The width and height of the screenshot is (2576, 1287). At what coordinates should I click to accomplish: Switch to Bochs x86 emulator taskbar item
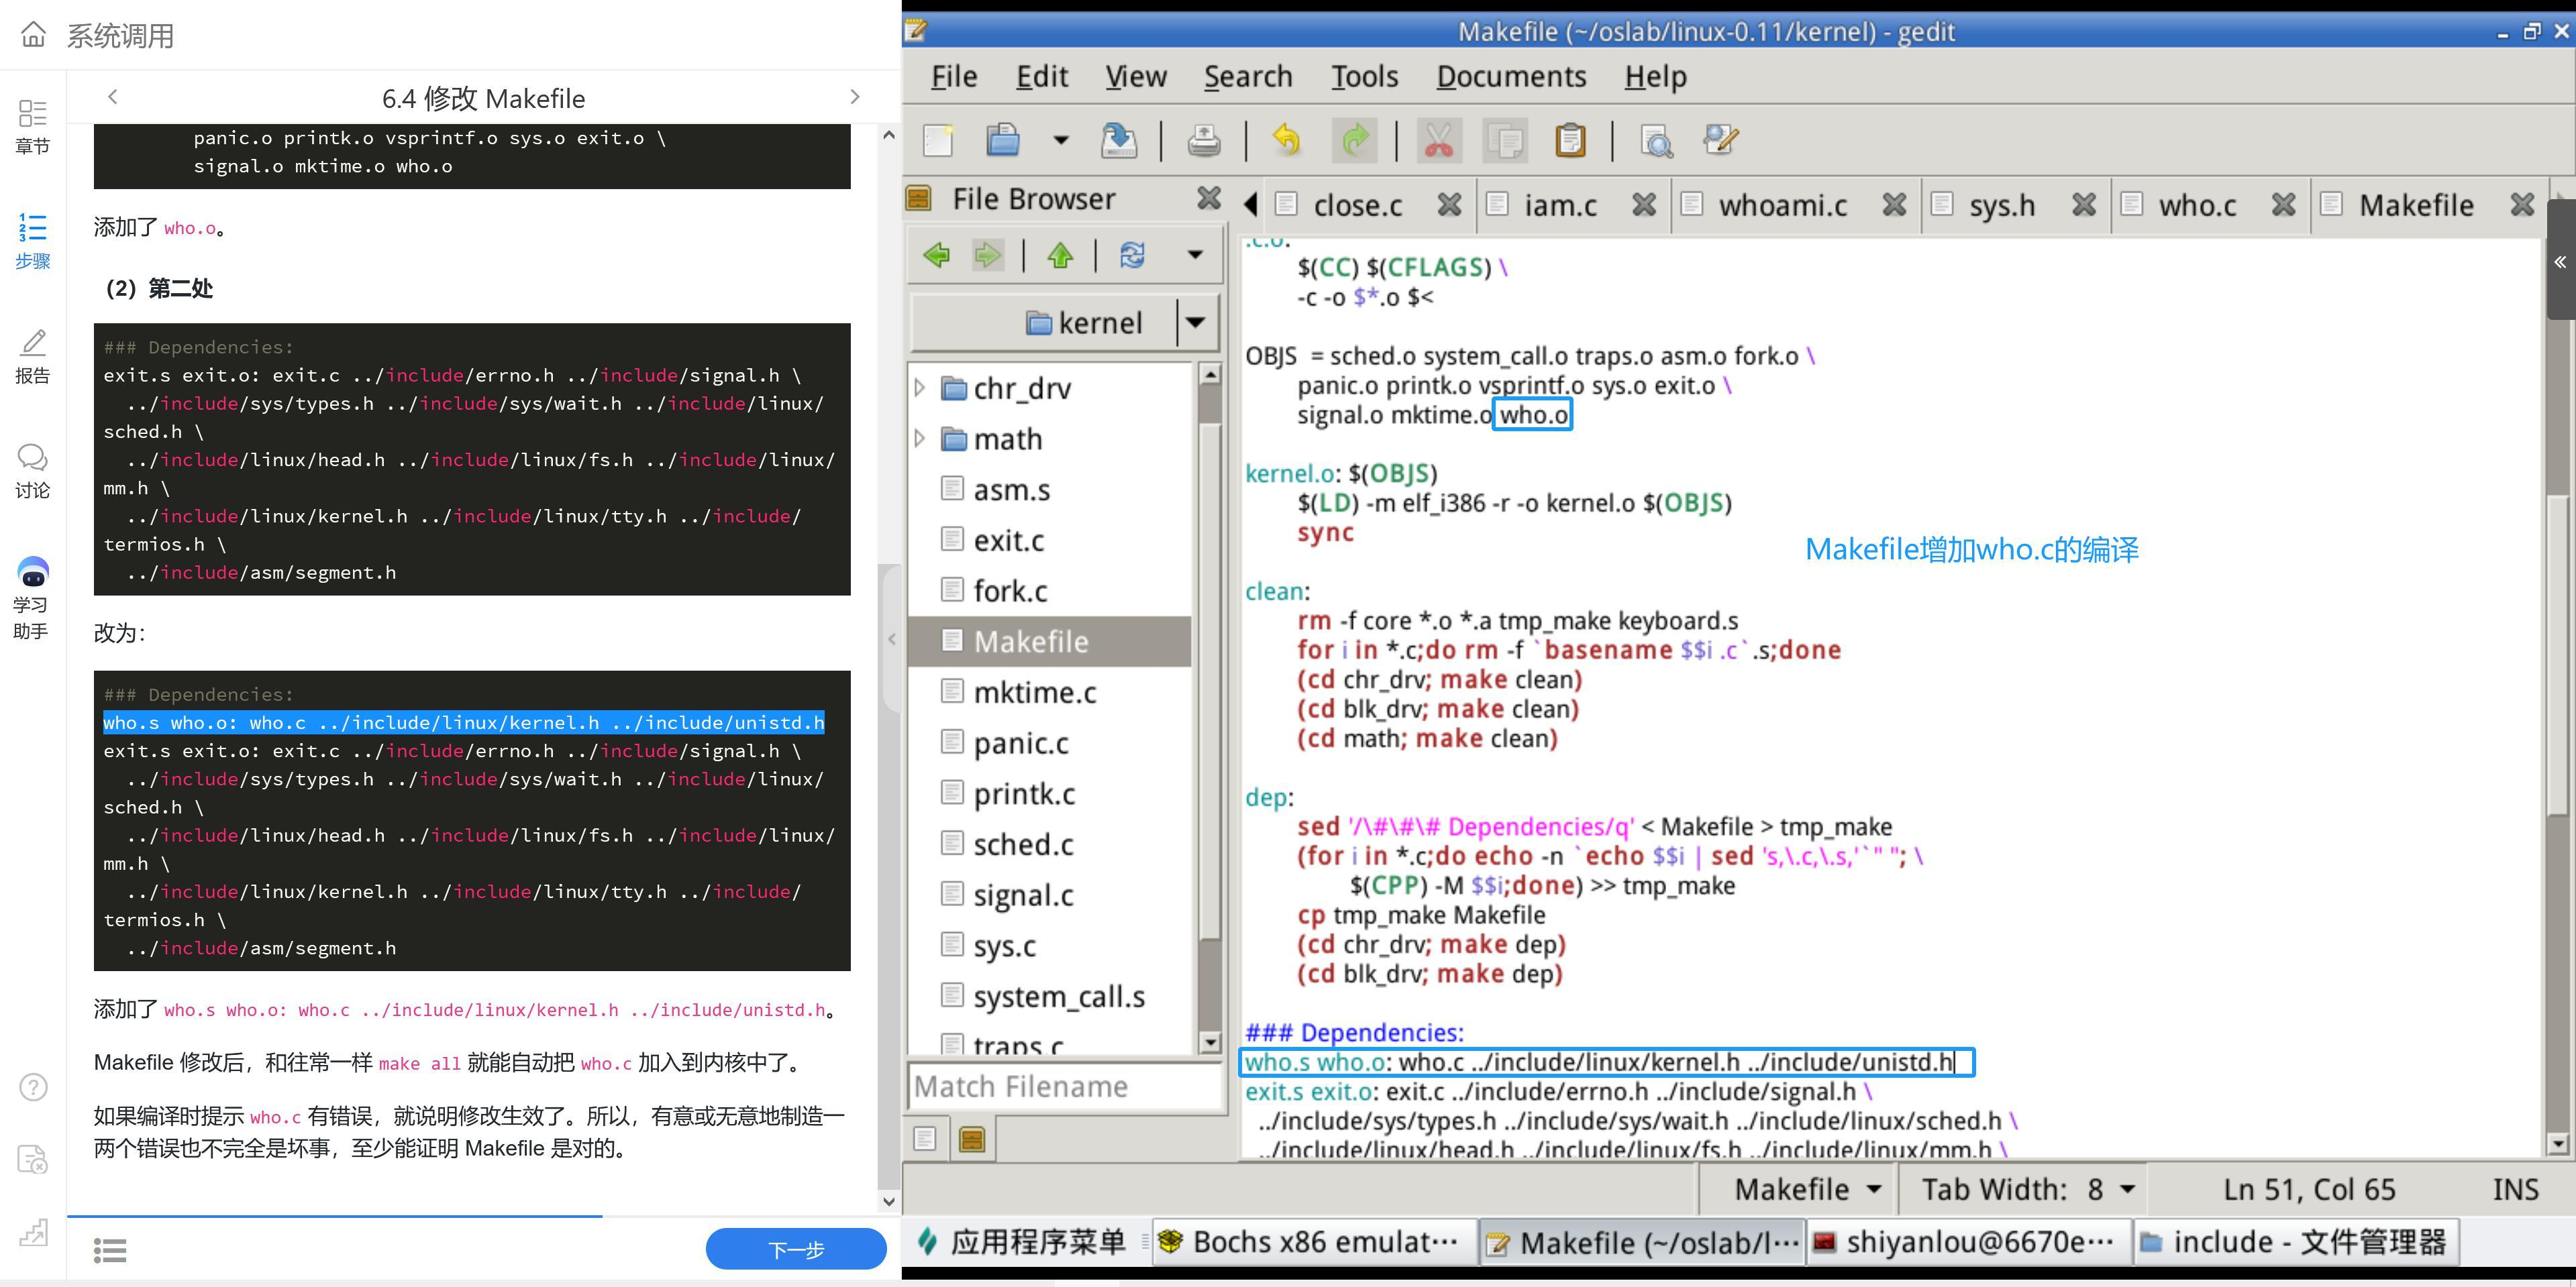pyautogui.click(x=1314, y=1242)
